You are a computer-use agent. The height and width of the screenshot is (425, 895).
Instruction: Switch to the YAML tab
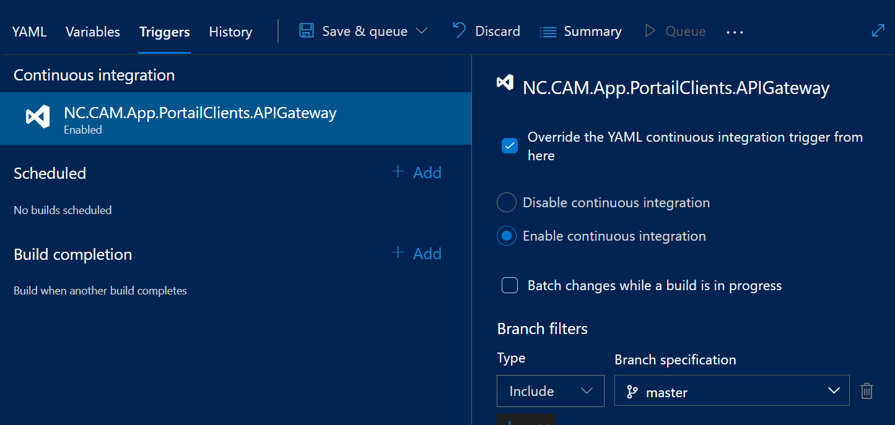(x=29, y=32)
